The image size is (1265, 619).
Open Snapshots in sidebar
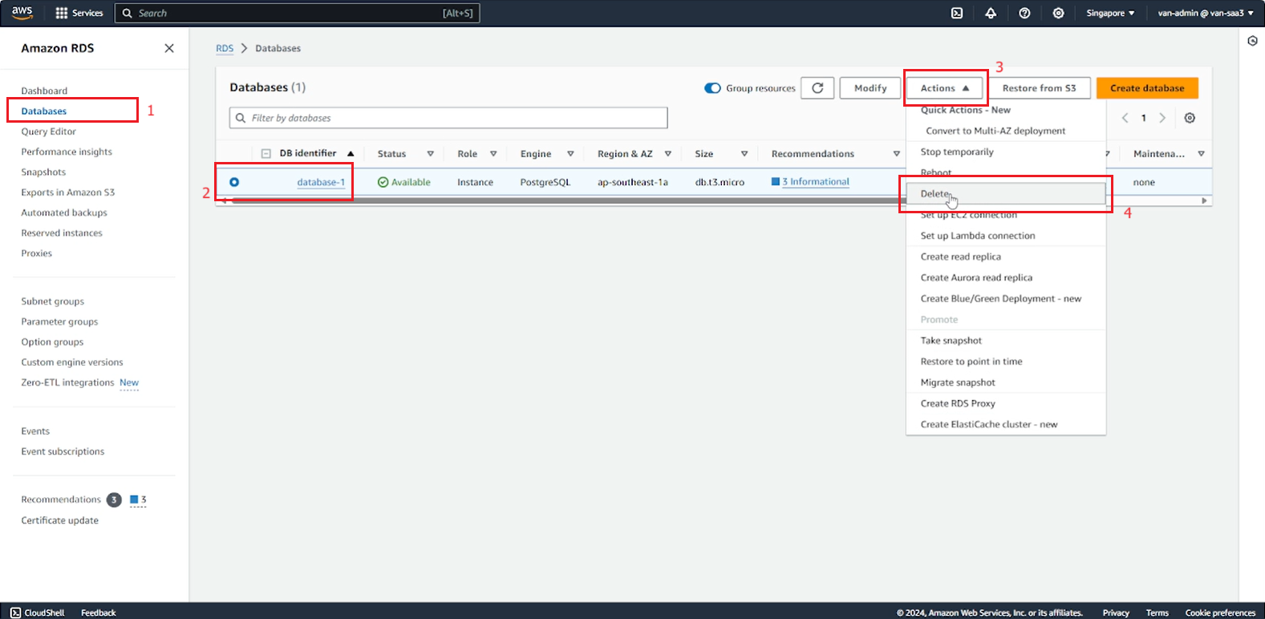[43, 172]
